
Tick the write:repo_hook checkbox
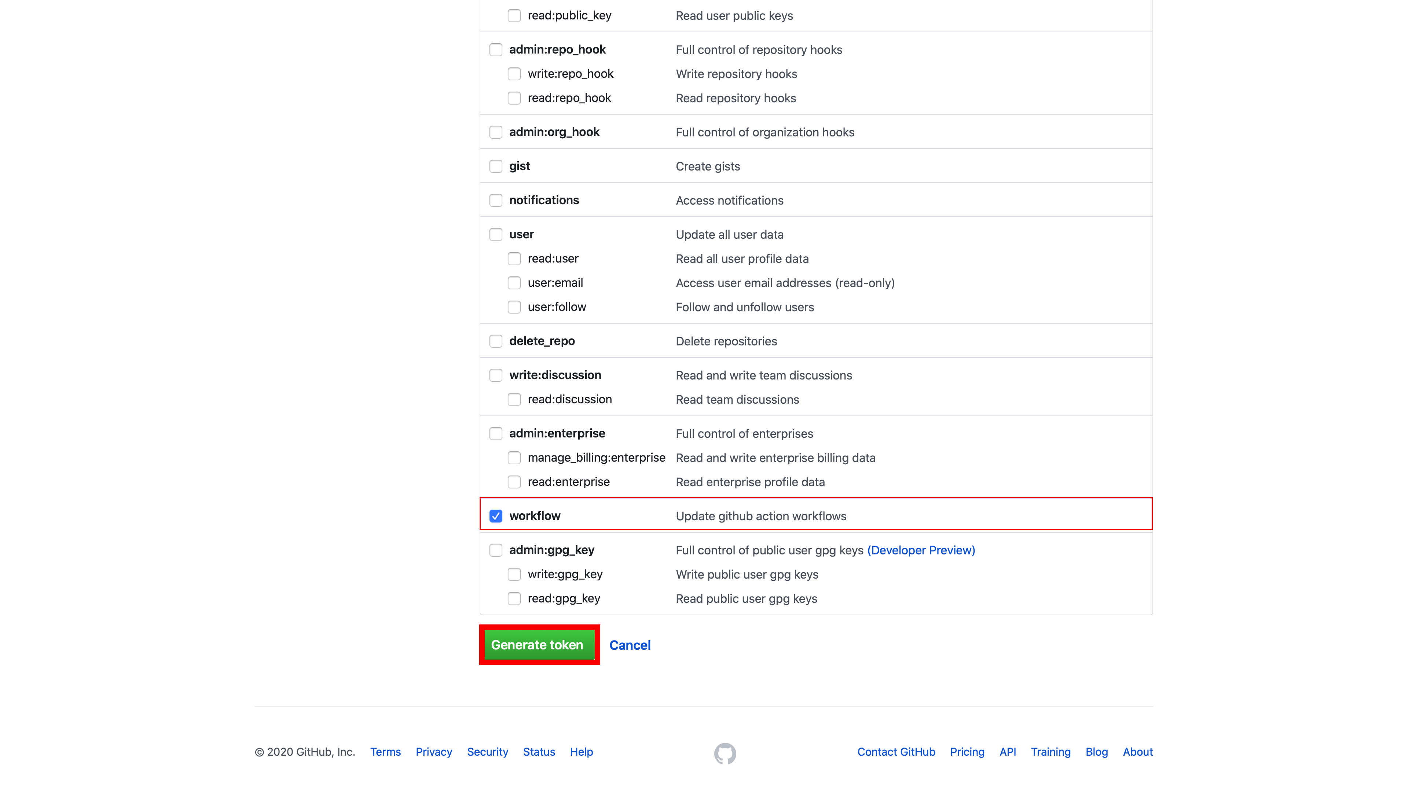point(514,74)
